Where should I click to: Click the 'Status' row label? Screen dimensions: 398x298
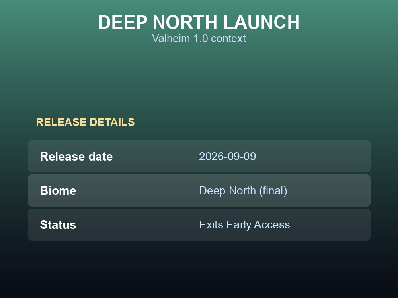[x=58, y=225]
